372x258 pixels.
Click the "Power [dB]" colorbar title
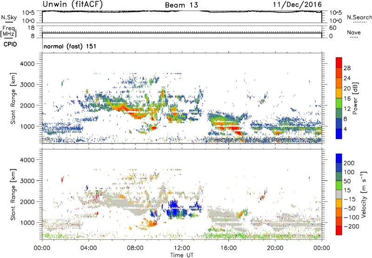click(x=355, y=98)
